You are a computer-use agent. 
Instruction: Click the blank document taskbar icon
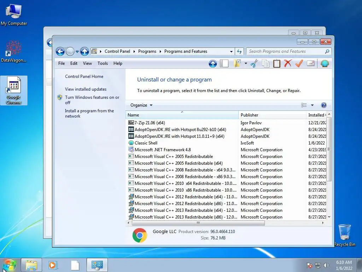[x=75, y=265]
